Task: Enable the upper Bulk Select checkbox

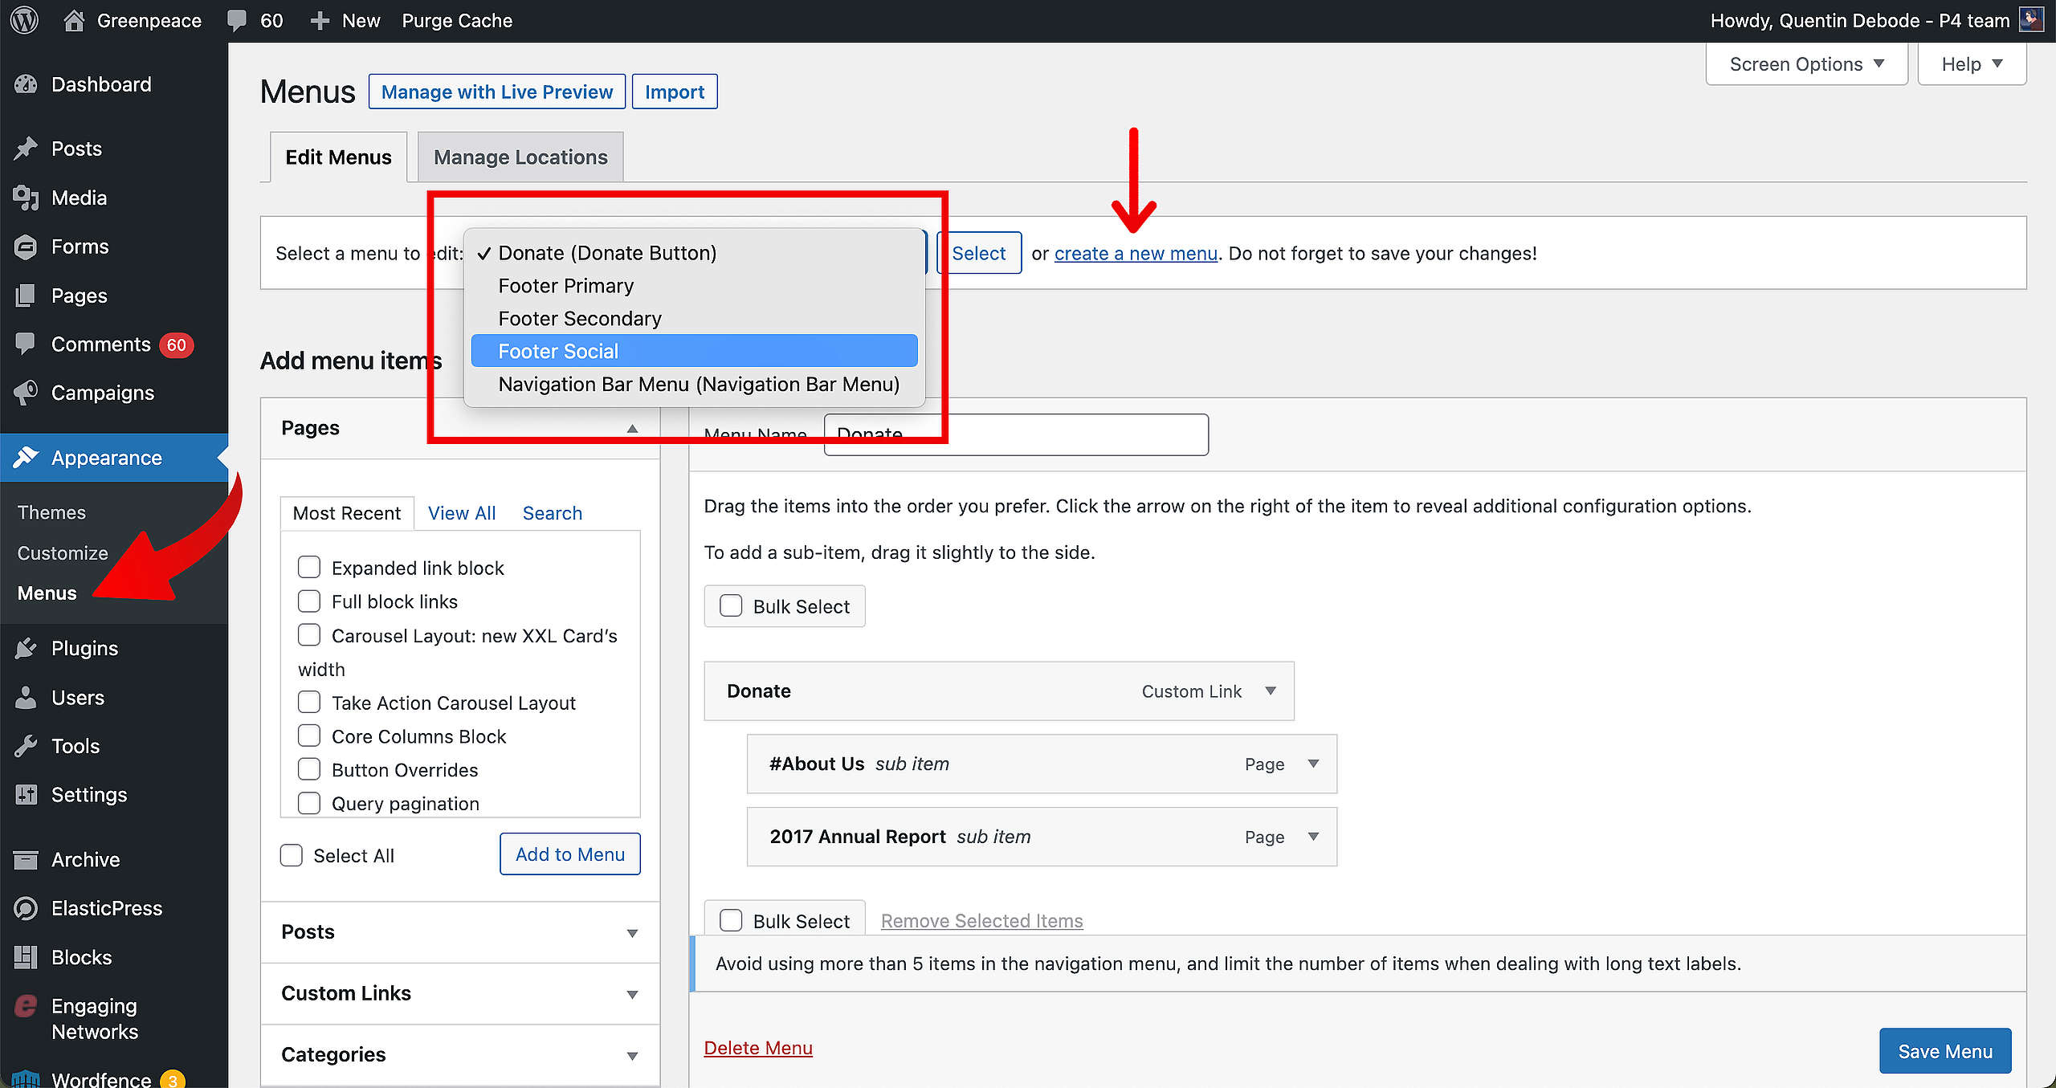Action: tap(731, 606)
